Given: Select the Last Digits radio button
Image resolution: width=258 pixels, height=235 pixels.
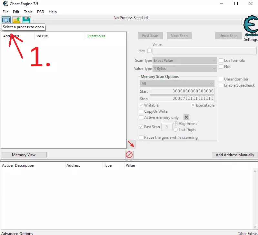Looking at the screenshot, I should [x=175, y=130].
